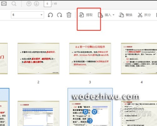Click the current page number field showing 6

click(x=47, y=4)
